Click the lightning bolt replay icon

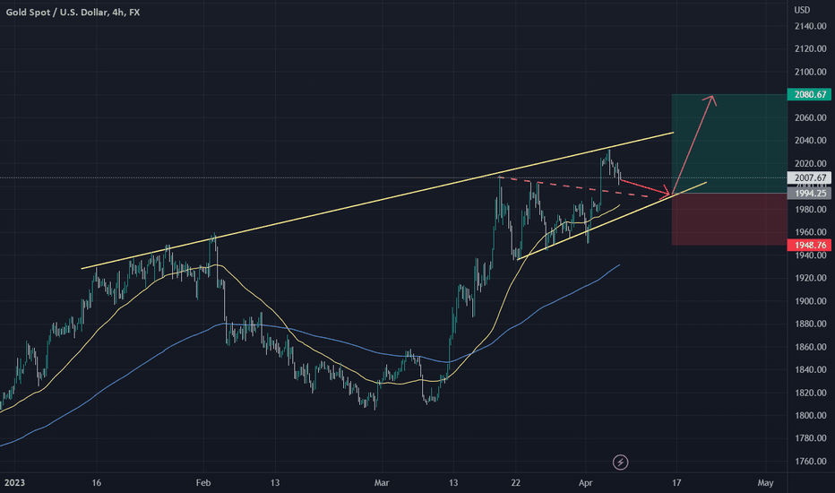tap(620, 463)
